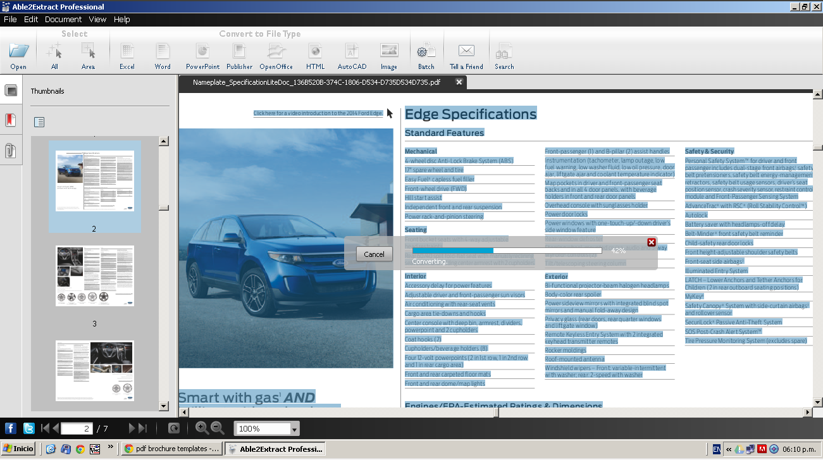The width and height of the screenshot is (823, 460).
Task: Jump to the last page
Action: [142, 428]
